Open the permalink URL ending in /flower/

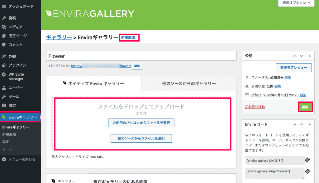pyautogui.click(x=101, y=66)
